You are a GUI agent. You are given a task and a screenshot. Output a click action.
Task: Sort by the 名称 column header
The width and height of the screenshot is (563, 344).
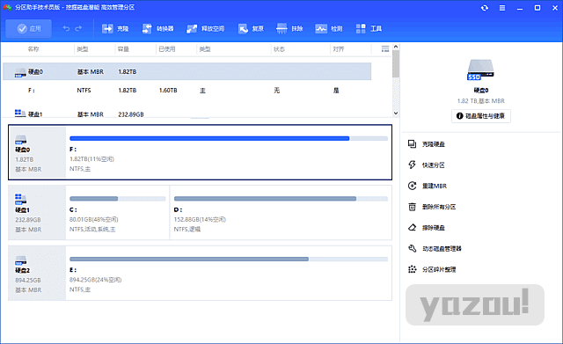point(33,49)
